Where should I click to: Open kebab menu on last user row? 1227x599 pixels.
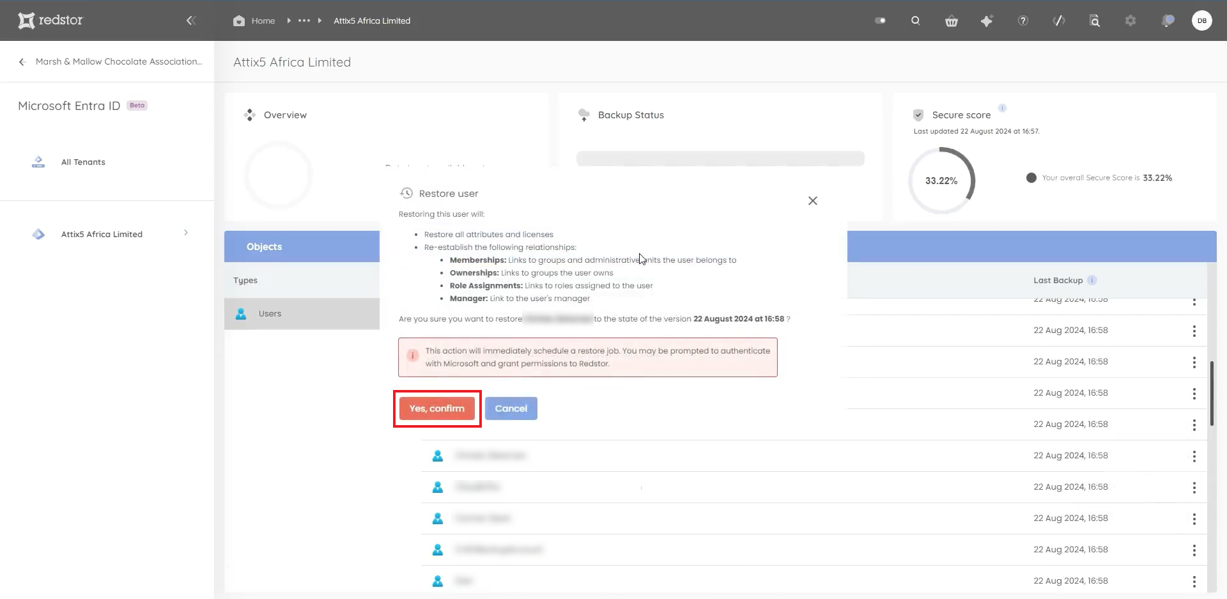[1194, 582]
